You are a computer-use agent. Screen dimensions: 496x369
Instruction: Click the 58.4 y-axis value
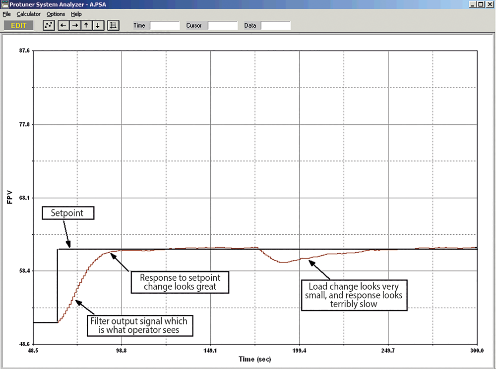coord(24,271)
